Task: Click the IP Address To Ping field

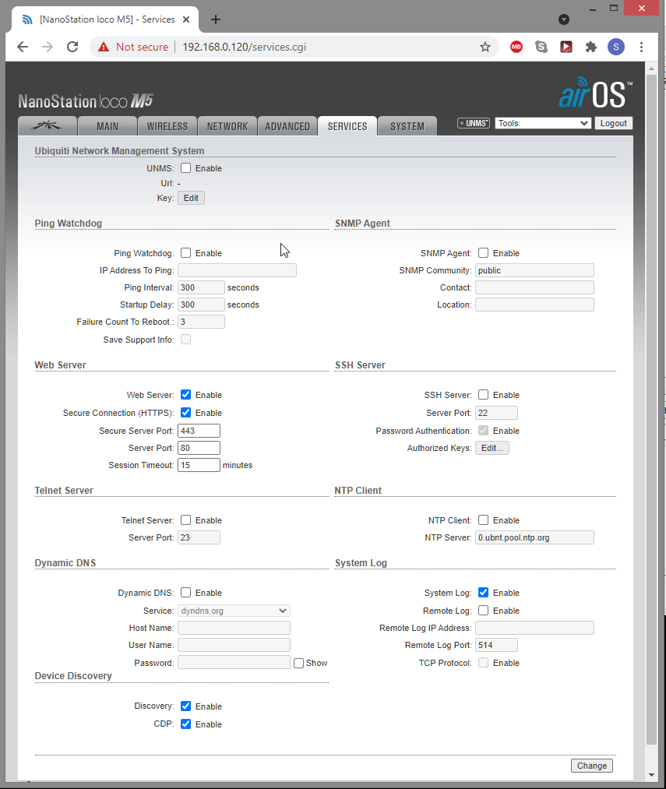Action: (237, 270)
